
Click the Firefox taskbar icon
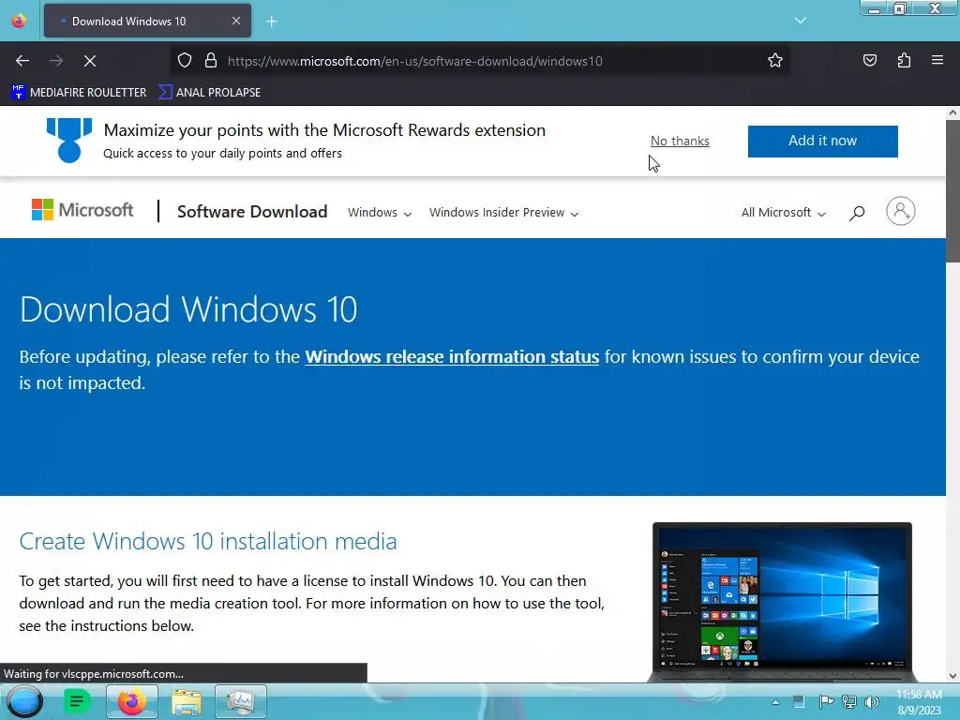click(131, 701)
